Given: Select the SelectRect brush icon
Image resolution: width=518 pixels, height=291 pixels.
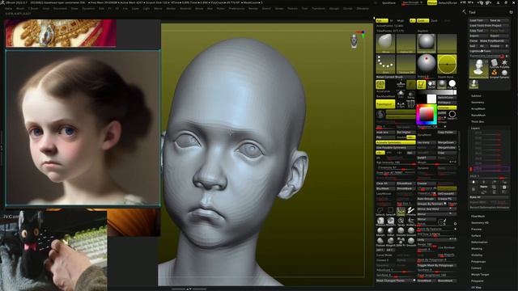Looking at the screenshot, I should click(390, 211).
